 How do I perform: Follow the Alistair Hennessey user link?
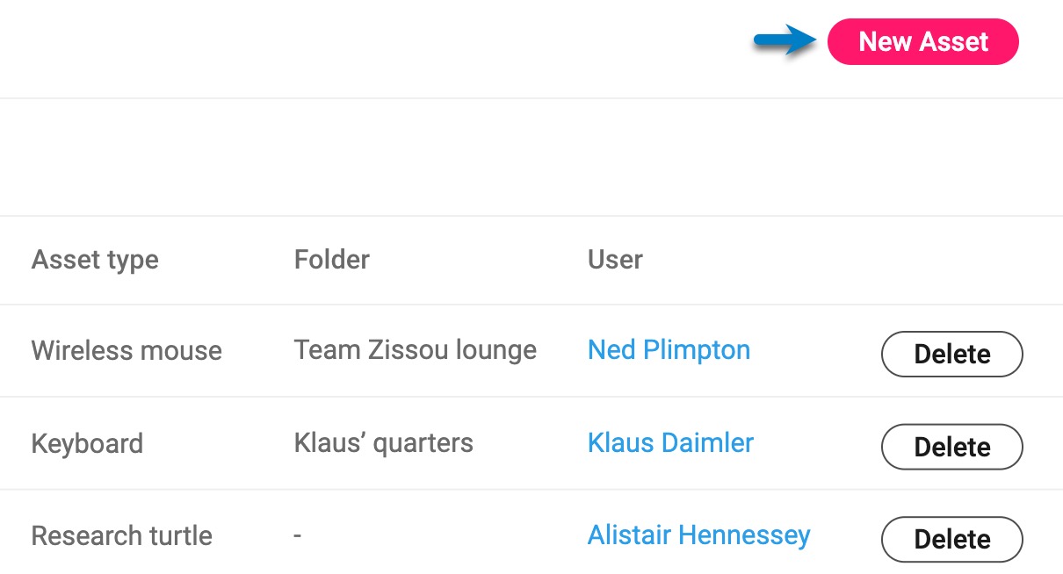click(698, 535)
